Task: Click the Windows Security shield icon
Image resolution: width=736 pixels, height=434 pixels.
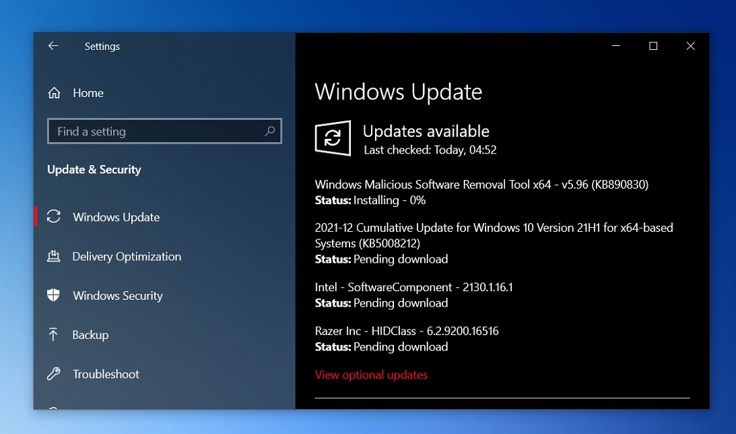Action: pyautogui.click(x=53, y=295)
